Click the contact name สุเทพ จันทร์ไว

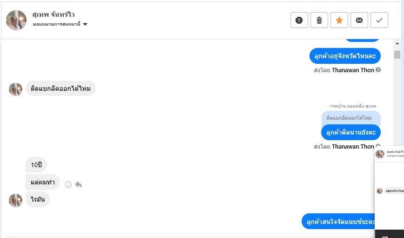54,14
